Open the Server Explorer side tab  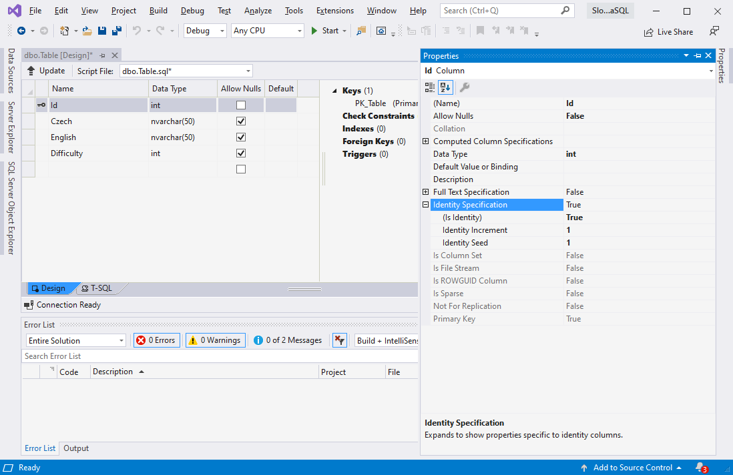11,127
